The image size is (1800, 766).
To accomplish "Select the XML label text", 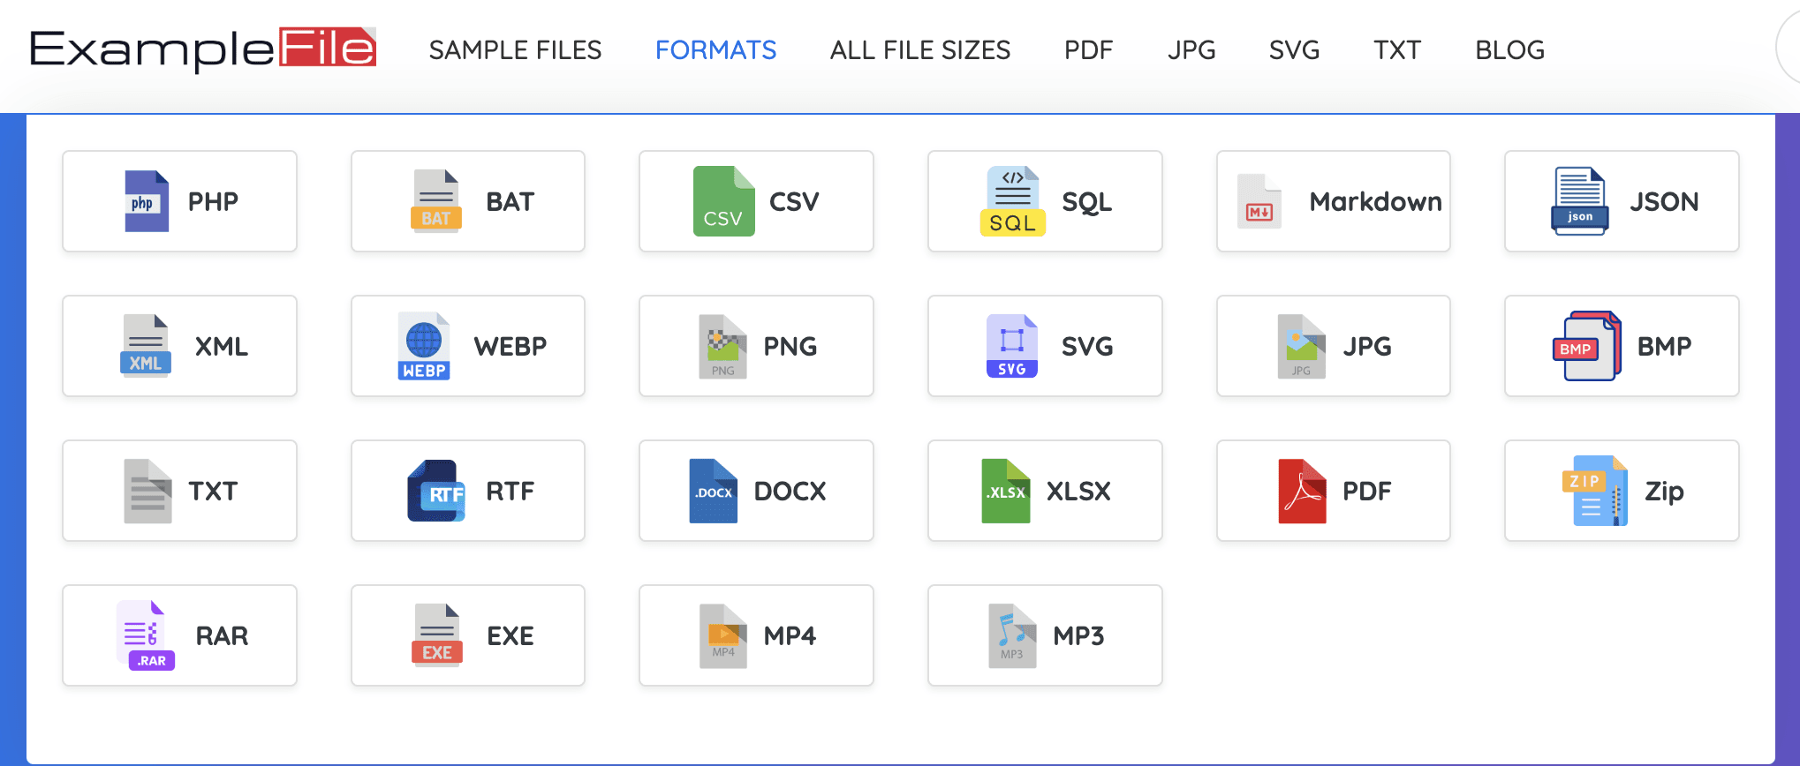I will (x=222, y=346).
